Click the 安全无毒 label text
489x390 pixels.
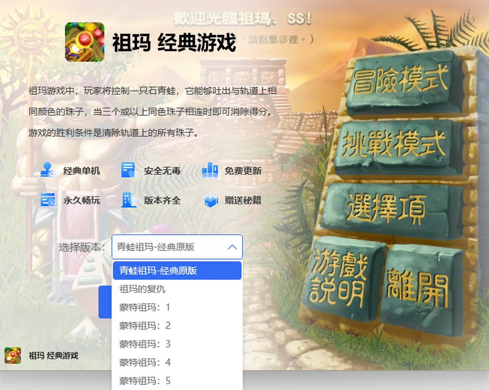[x=162, y=171]
